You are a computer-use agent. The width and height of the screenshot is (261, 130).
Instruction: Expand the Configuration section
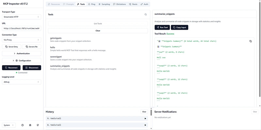pyautogui.click(x=22, y=60)
